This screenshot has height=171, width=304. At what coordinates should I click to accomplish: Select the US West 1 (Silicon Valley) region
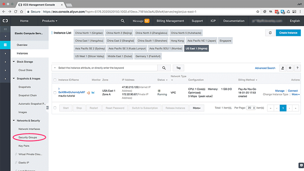point(89,56)
